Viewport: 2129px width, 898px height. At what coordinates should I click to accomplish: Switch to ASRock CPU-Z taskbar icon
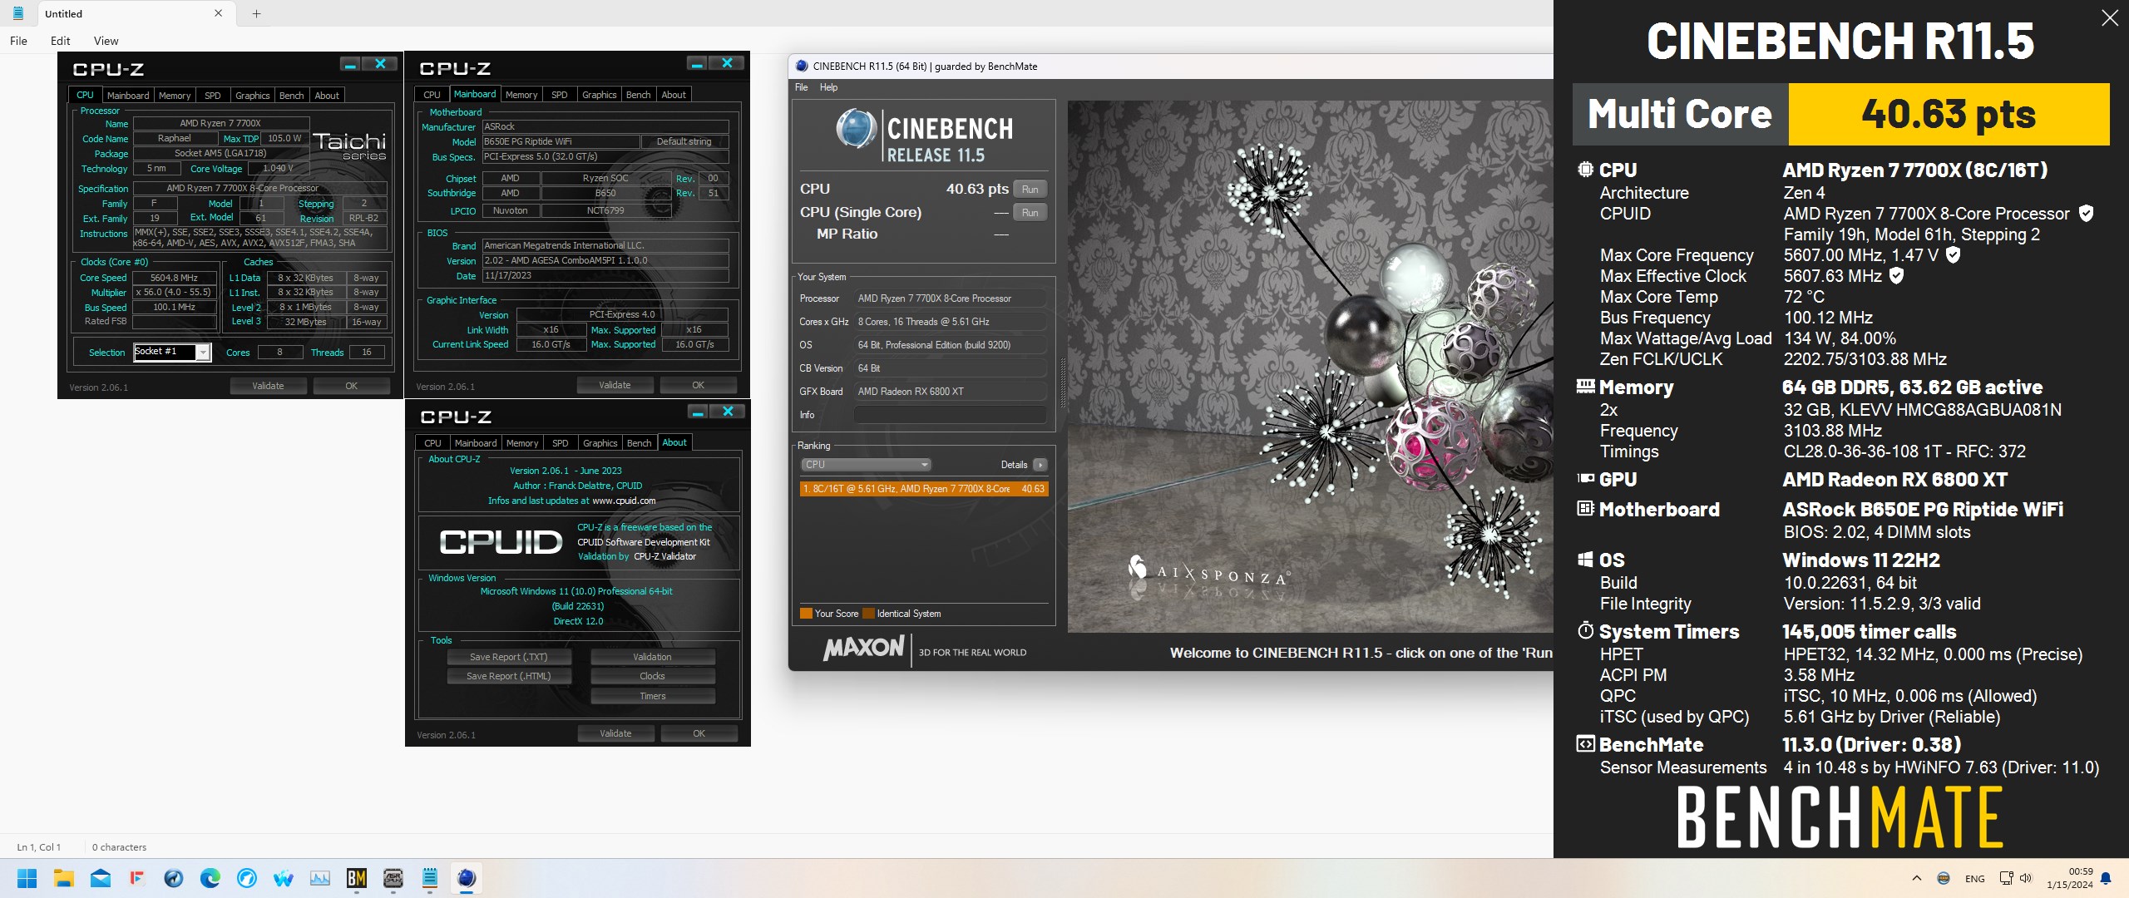(393, 878)
